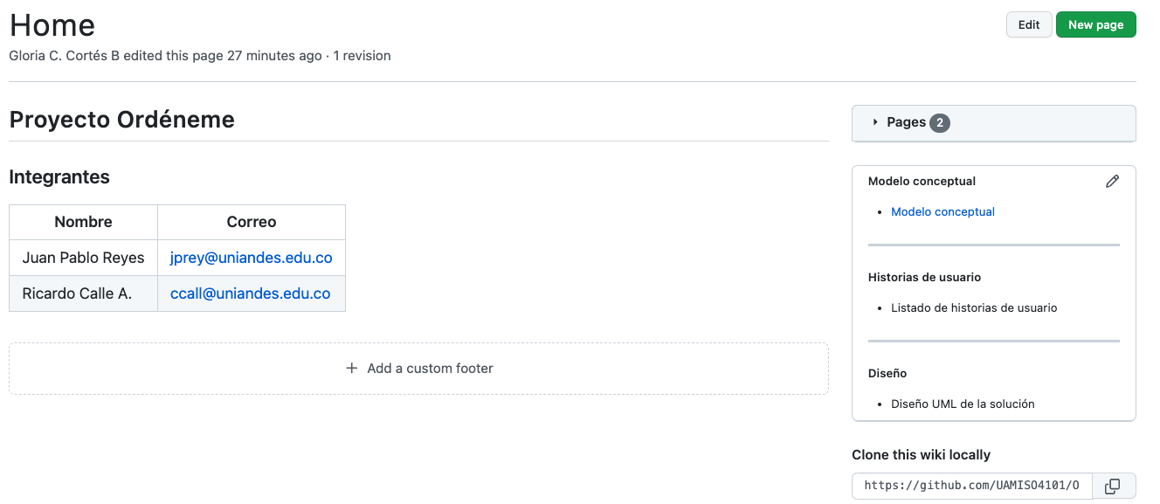Click the Juan Pablo Reyes table cell

[84, 258]
